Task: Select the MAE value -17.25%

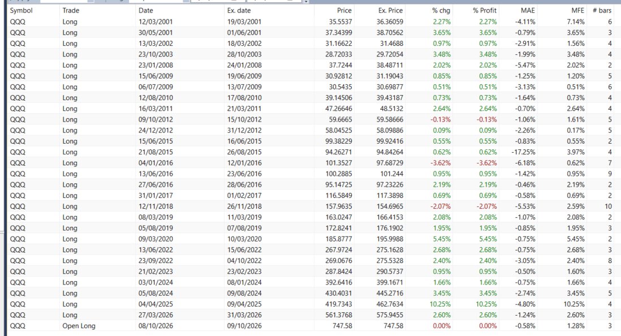Action: click(524, 152)
